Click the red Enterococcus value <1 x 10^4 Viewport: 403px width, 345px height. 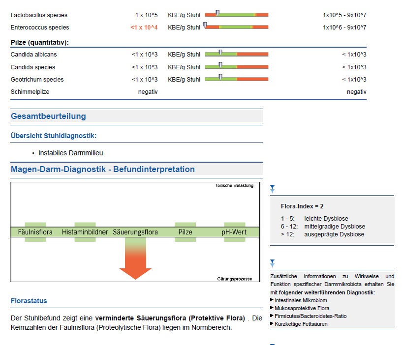(x=144, y=28)
